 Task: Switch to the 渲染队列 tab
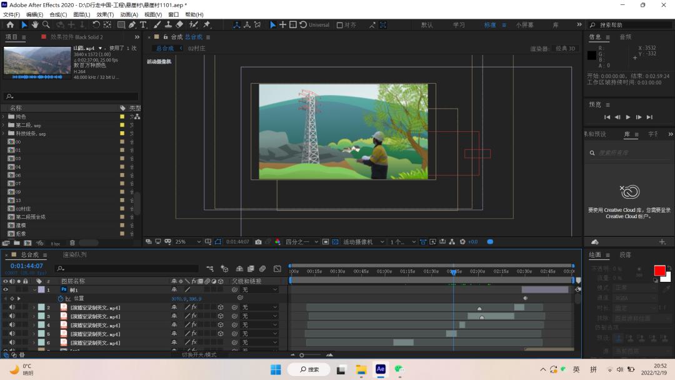(74, 255)
